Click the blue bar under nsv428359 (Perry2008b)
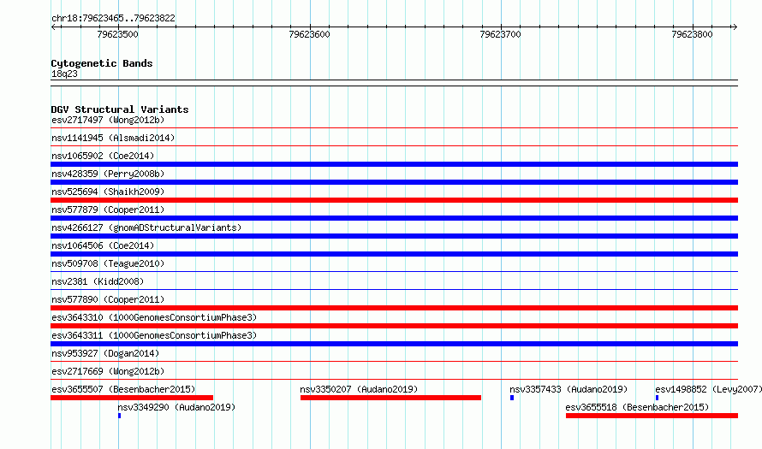This screenshot has height=449, width=762. pyautogui.click(x=394, y=182)
